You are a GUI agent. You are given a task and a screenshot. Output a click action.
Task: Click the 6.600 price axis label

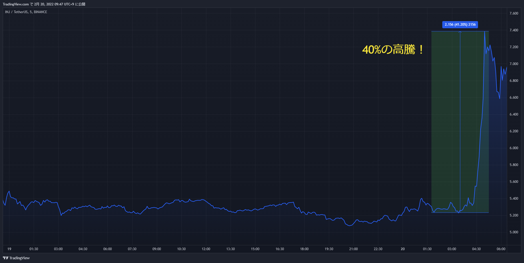point(514,98)
